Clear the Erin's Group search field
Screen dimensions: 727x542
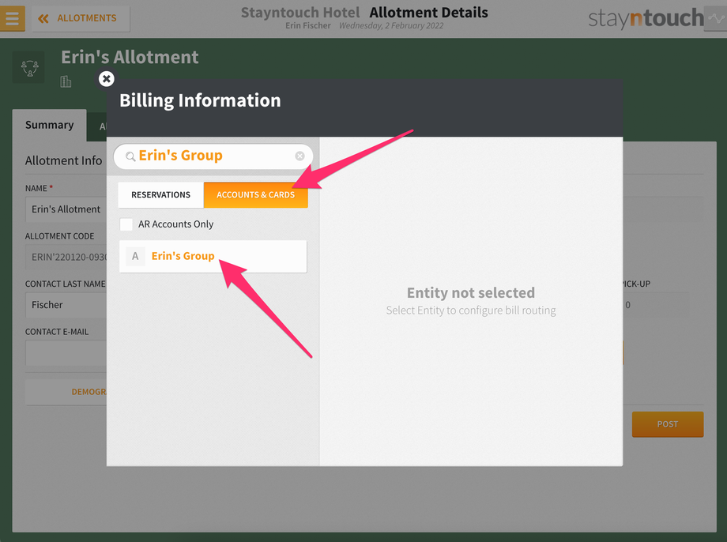(300, 156)
